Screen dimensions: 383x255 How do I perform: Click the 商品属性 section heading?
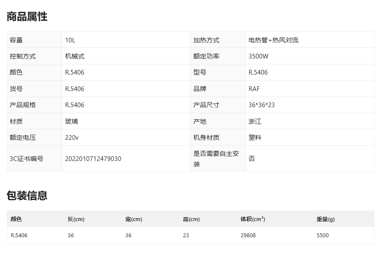27,17
